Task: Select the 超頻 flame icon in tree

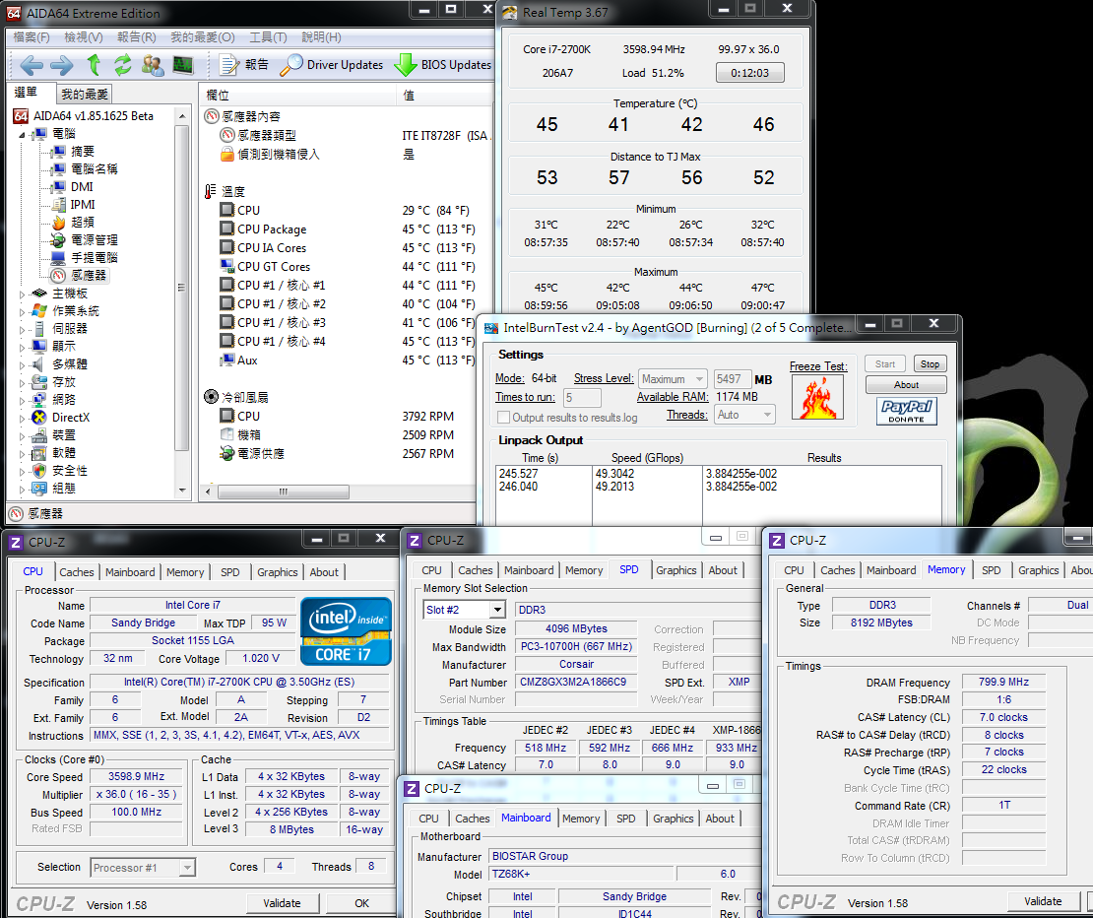Action: point(58,223)
